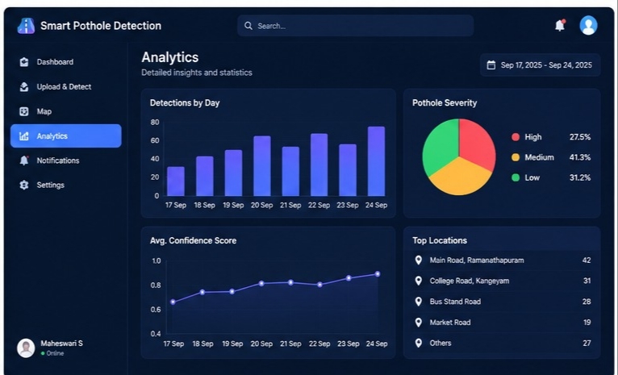This screenshot has height=375, width=618.
Task: Open the Settings menu item
Action: click(x=66, y=185)
